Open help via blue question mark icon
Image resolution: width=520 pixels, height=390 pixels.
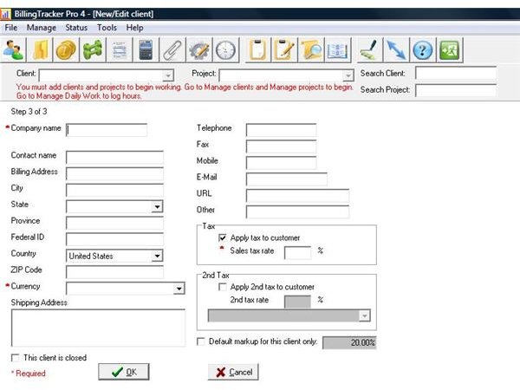pyautogui.click(x=423, y=50)
